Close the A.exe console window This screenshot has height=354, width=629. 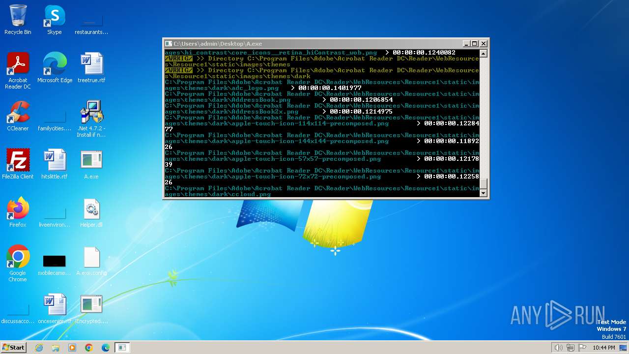(x=484, y=44)
